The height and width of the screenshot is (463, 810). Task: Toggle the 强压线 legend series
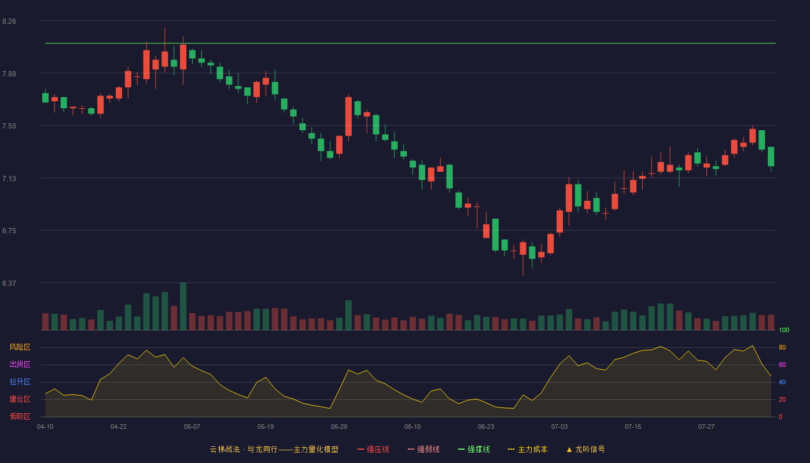point(373,449)
